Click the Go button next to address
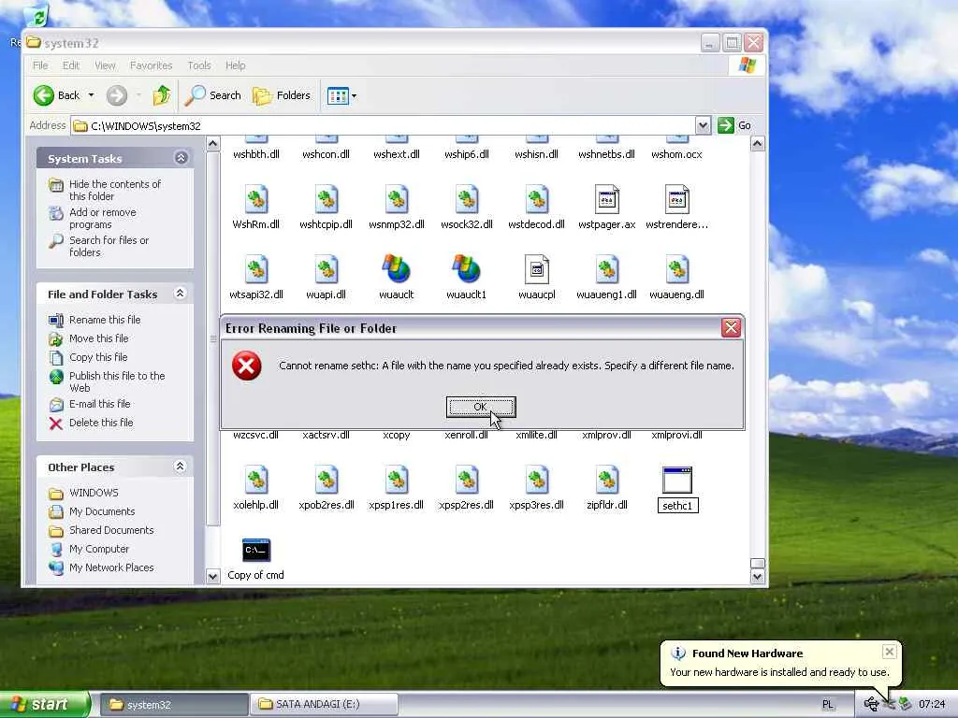Viewport: 958px width, 718px height. pyautogui.click(x=734, y=126)
